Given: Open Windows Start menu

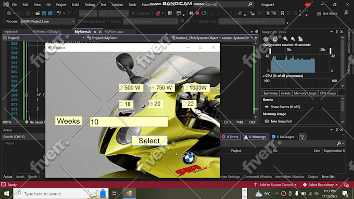Looking at the screenshot, I should click(7, 194).
